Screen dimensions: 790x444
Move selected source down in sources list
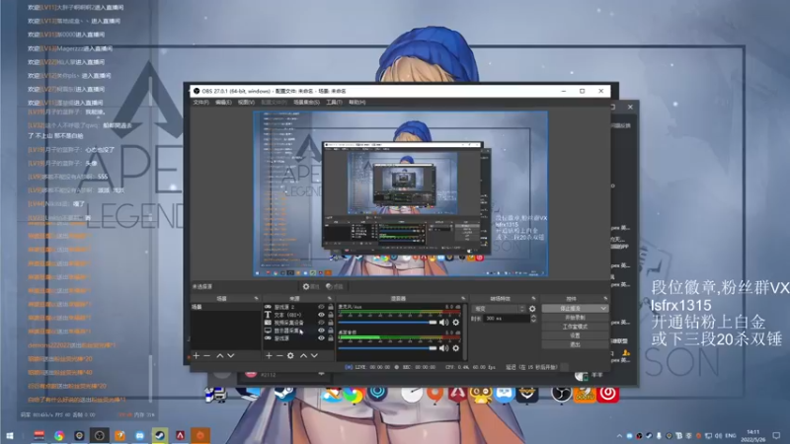(314, 355)
